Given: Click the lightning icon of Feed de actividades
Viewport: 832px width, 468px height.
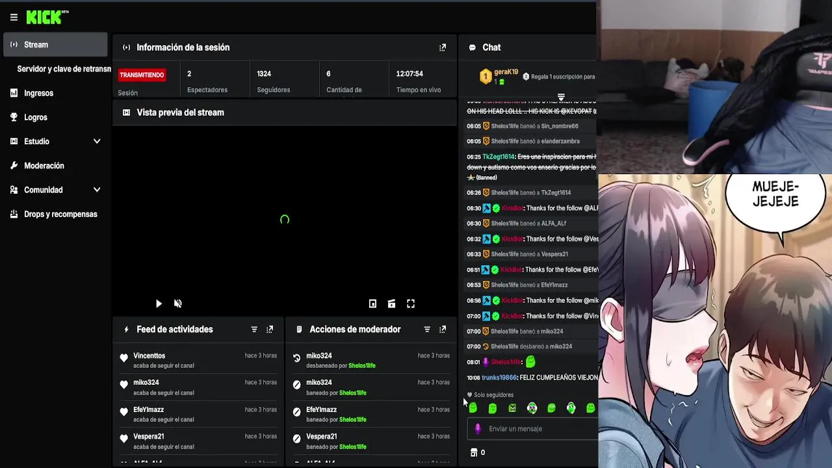Looking at the screenshot, I should click(126, 330).
